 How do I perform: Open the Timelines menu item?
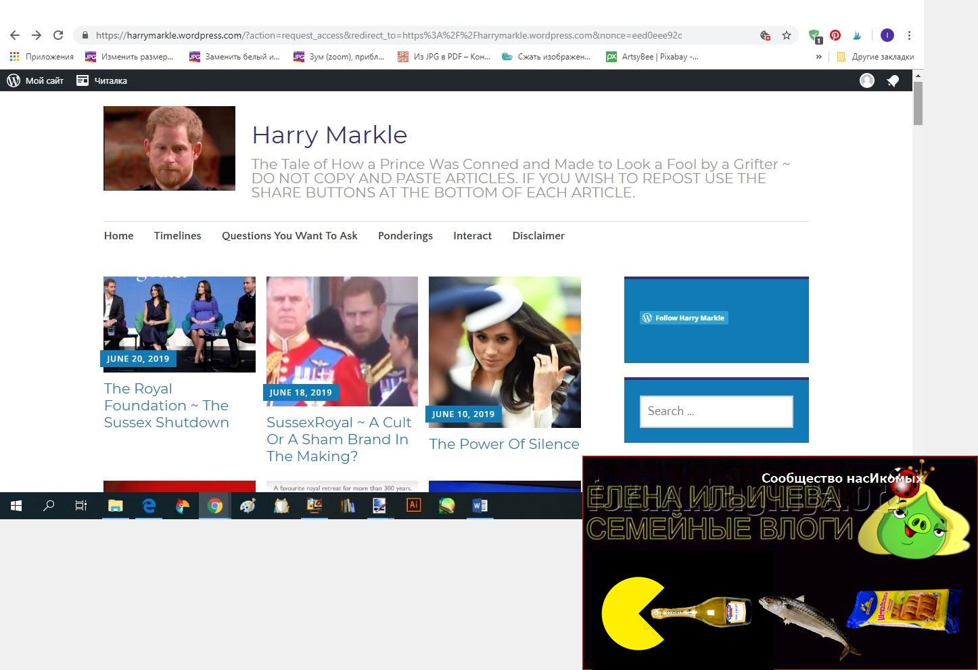(177, 235)
